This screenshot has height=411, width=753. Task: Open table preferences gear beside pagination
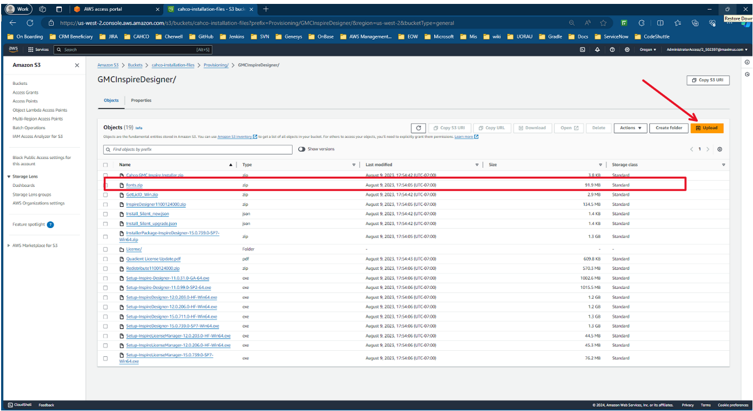click(x=720, y=149)
